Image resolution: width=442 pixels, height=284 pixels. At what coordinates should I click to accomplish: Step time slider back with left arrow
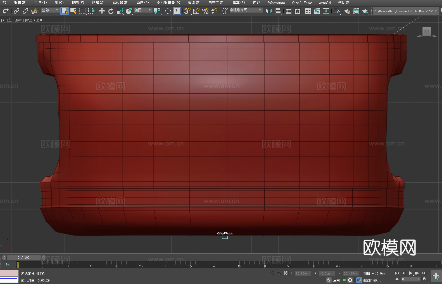(x=4, y=257)
